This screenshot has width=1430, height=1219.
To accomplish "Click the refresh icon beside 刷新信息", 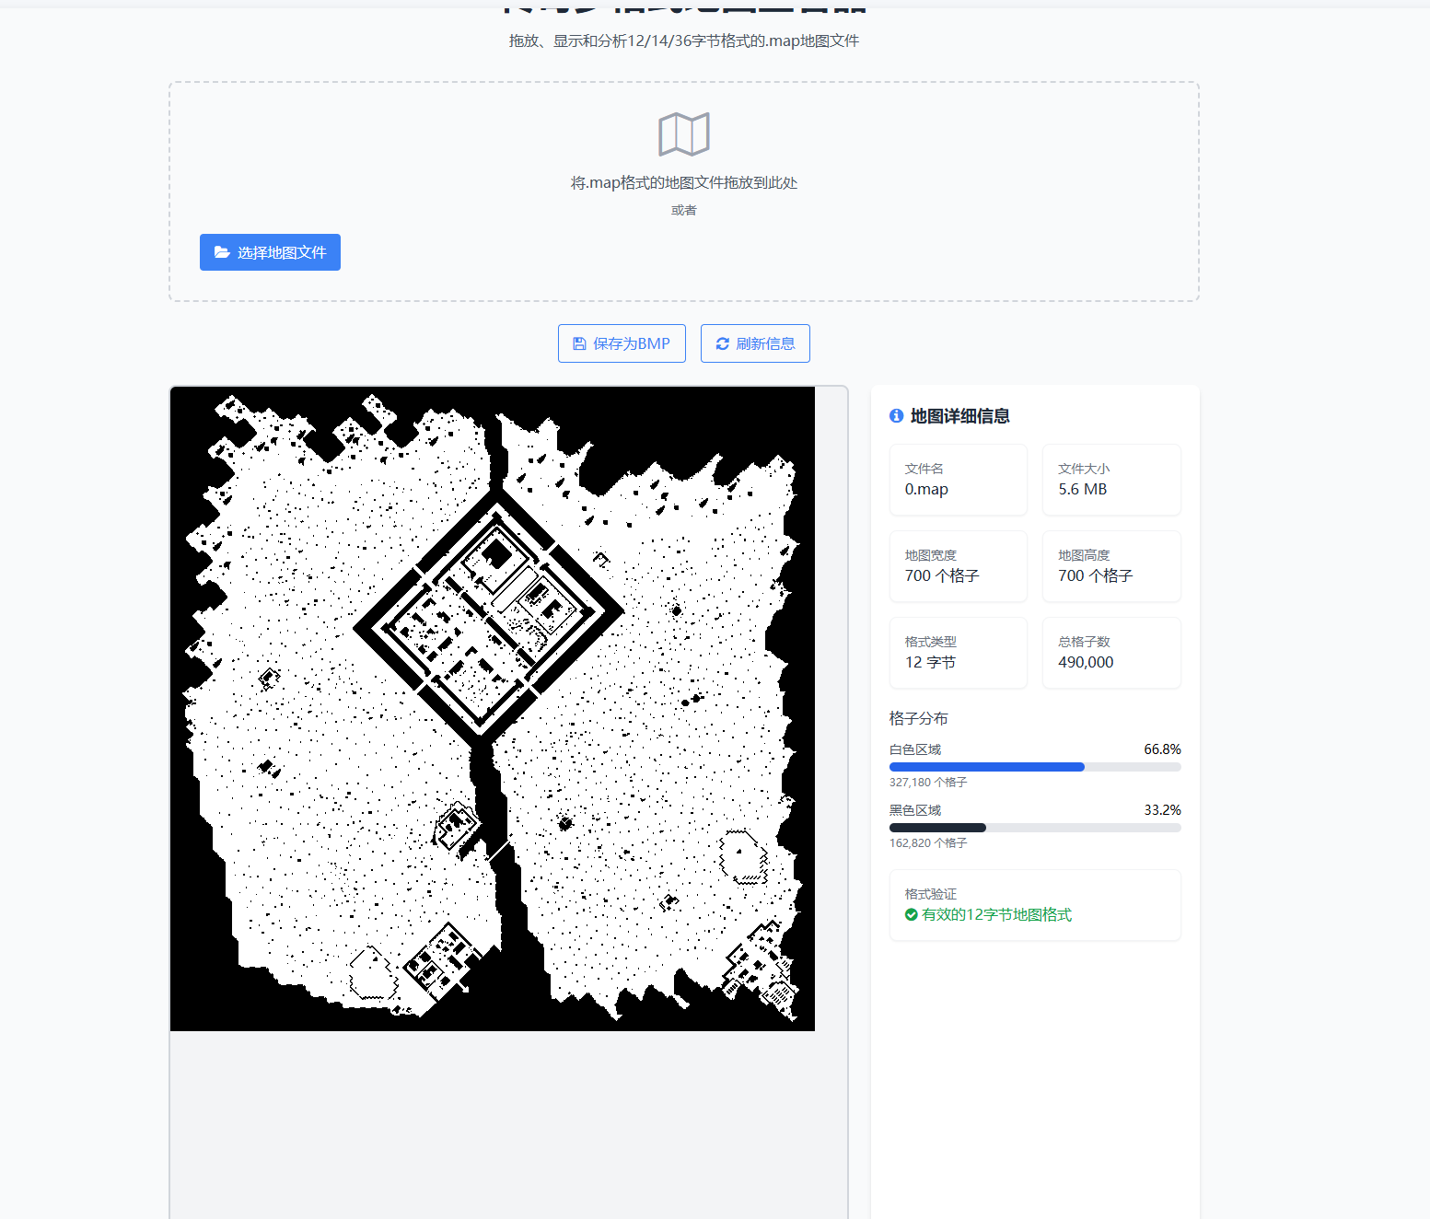I will coord(723,343).
